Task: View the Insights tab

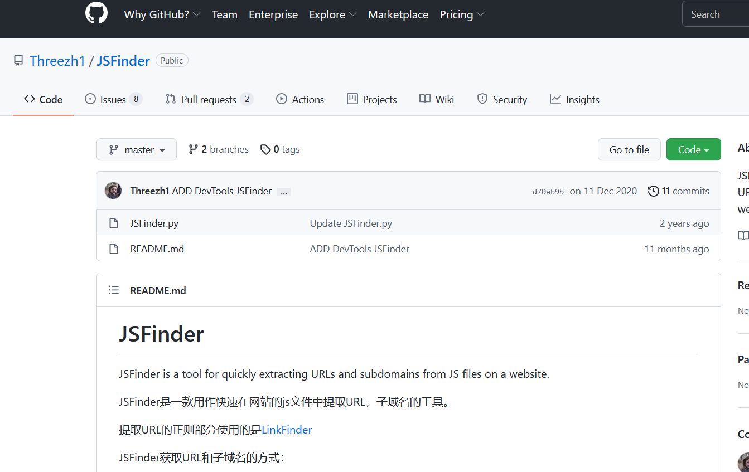Action: click(574, 99)
